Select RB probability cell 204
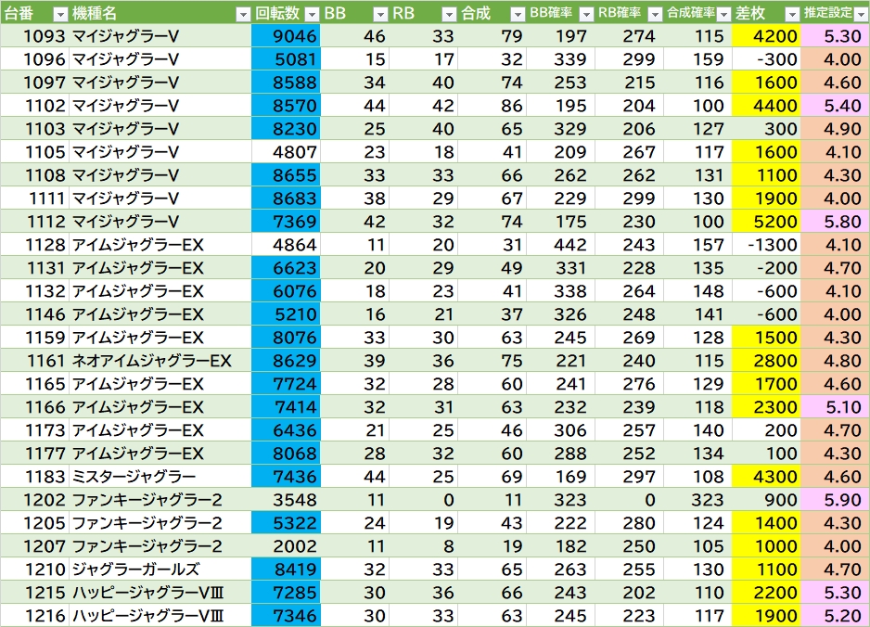 (629, 106)
